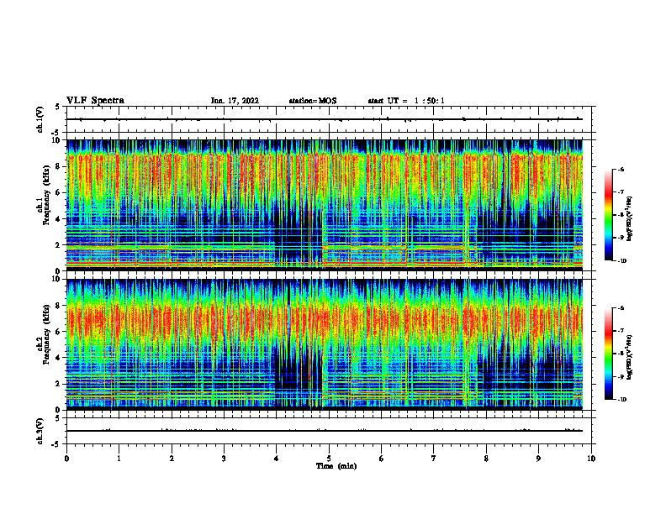
Task: Click time axis tick label "0"
Action: click(66, 459)
